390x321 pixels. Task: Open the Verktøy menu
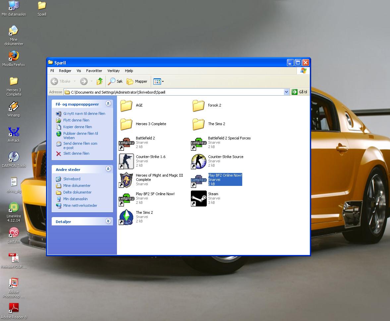point(113,71)
